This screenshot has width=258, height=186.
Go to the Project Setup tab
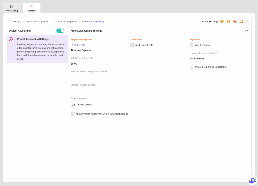(12, 8)
